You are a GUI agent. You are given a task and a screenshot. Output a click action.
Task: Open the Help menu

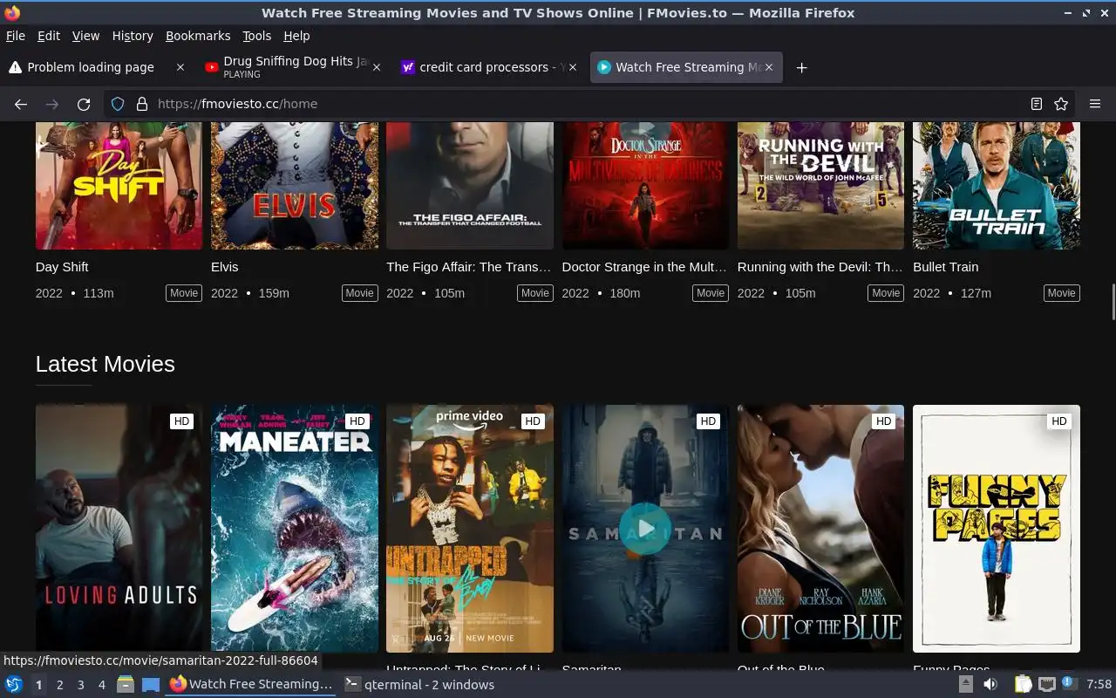(296, 36)
